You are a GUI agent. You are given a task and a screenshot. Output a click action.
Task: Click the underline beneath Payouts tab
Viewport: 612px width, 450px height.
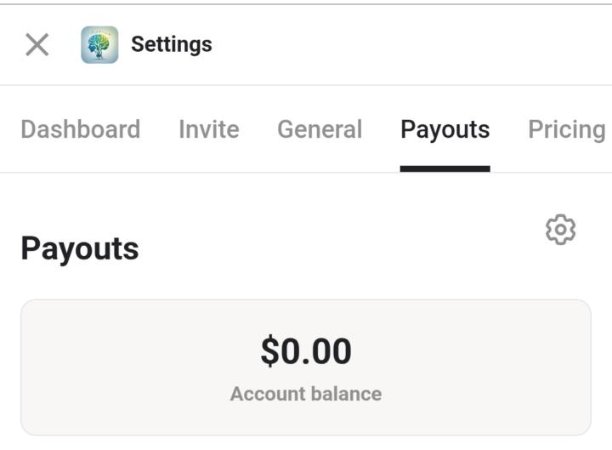[x=445, y=168]
